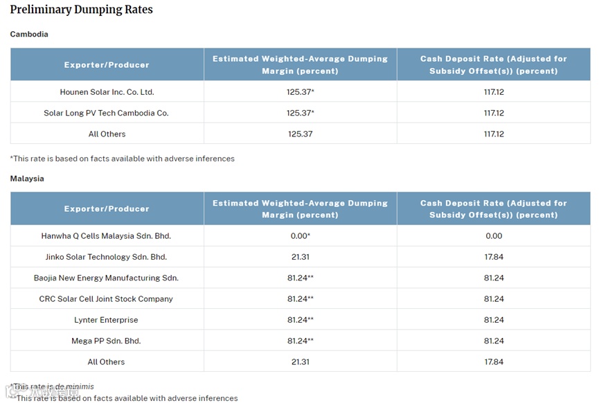Click the 117.12 deposit rate for Solar Long PV
Viewport: 599px width, 403px height.
[494, 113]
